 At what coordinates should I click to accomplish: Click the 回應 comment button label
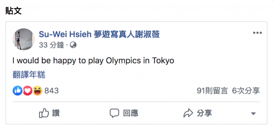click(x=131, y=113)
